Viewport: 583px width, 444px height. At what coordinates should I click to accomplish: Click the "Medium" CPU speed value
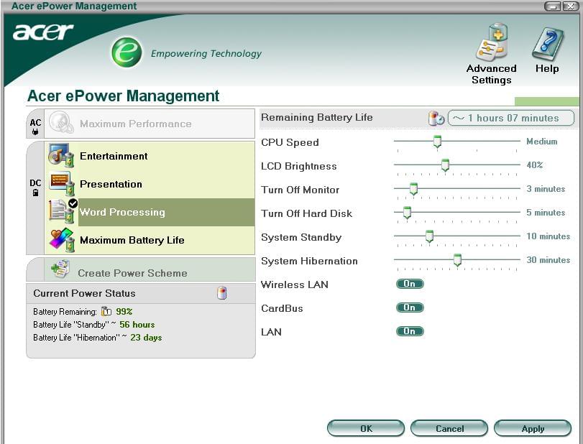click(x=542, y=142)
